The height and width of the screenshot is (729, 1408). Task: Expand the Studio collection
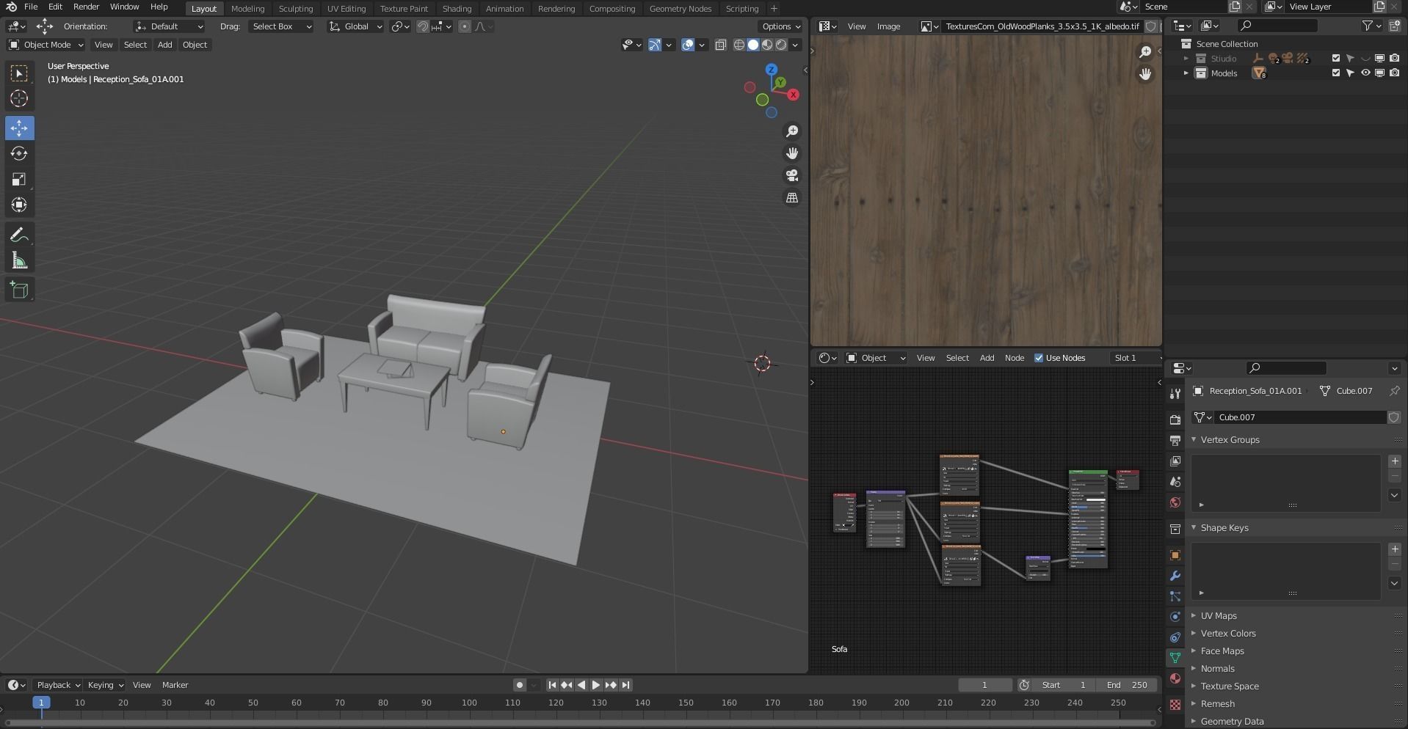1186,59
